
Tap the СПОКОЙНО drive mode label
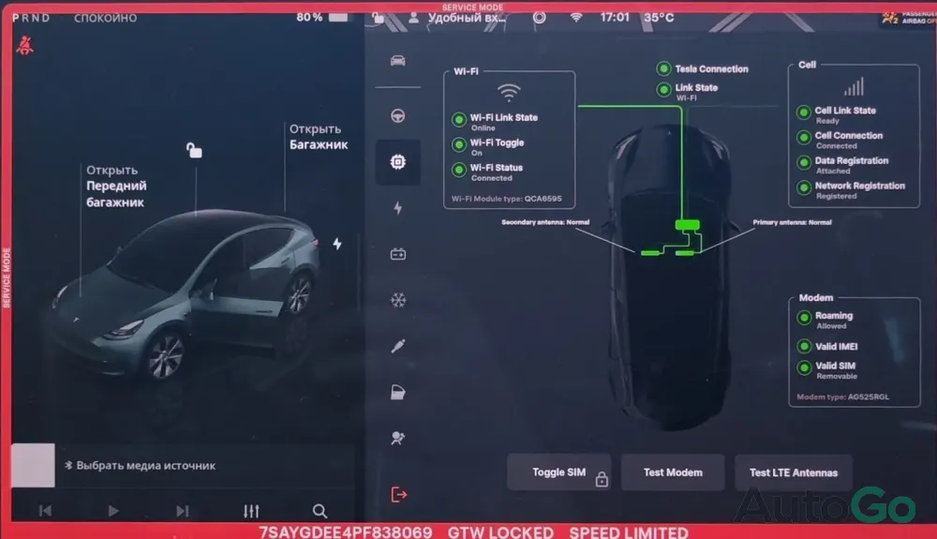105,18
